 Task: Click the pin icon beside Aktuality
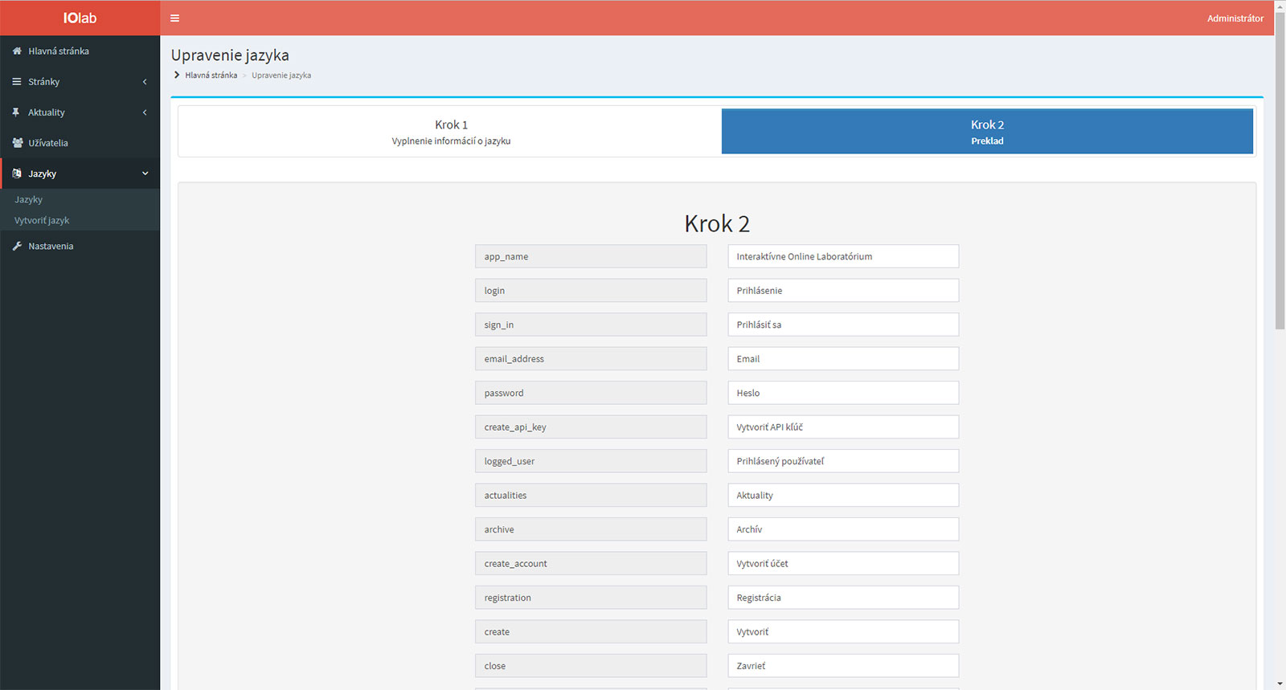click(16, 112)
